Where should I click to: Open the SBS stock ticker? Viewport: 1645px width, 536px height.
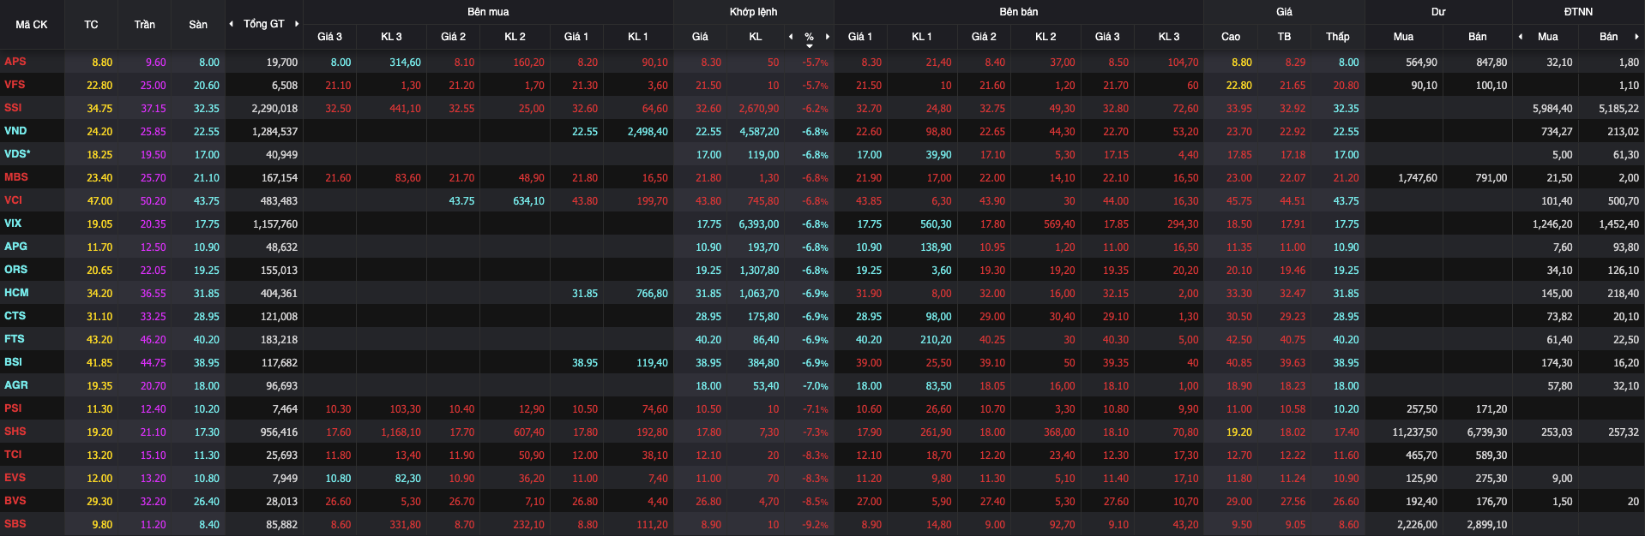click(x=15, y=524)
